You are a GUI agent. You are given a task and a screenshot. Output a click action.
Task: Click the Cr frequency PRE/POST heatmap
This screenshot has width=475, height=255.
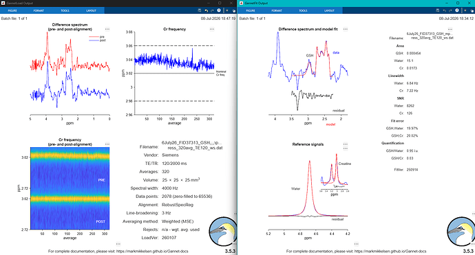70,188
